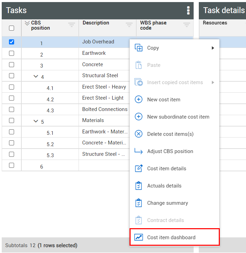Screen dimensions: 246x253
Task: Choose Adjust CBS position menu entry
Action: pos(170,151)
